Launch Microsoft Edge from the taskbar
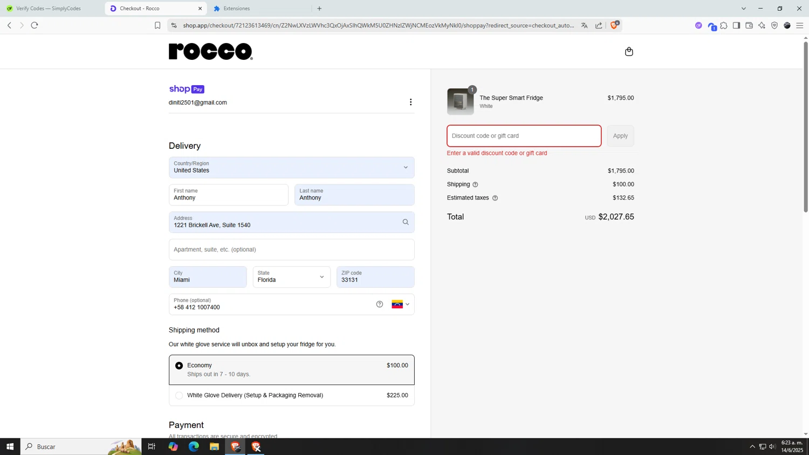809x455 pixels. click(x=194, y=446)
